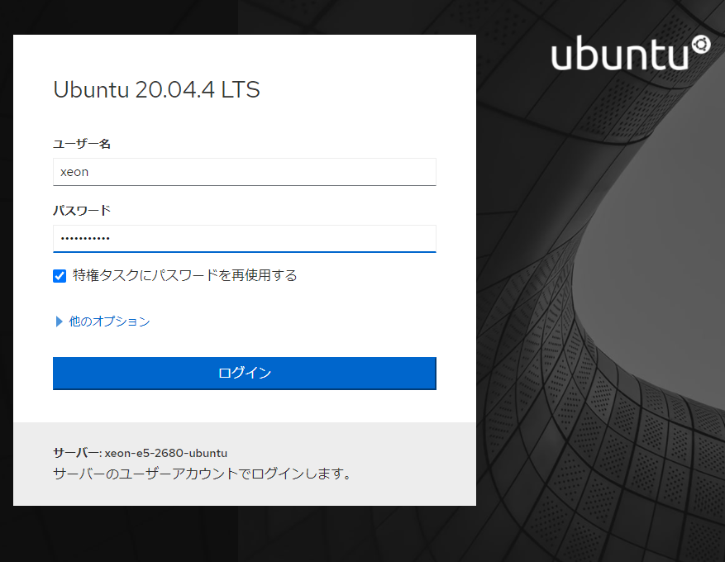Image resolution: width=725 pixels, height=562 pixels.
Task: Focus the password input field
Action: pyautogui.click(x=244, y=239)
